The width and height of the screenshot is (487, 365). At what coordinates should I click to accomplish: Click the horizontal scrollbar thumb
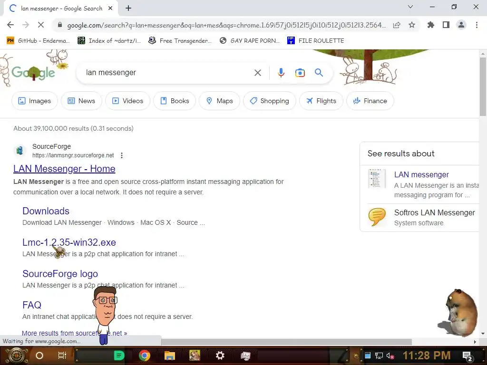click(286, 342)
